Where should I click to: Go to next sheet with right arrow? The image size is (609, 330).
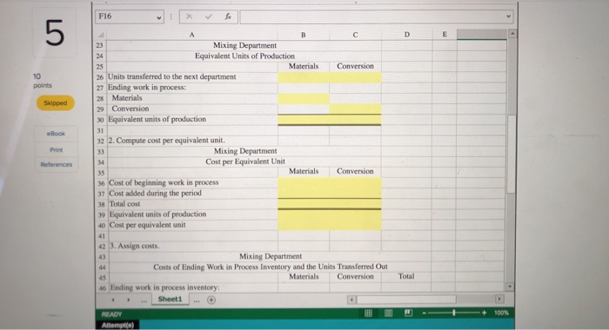129,300
